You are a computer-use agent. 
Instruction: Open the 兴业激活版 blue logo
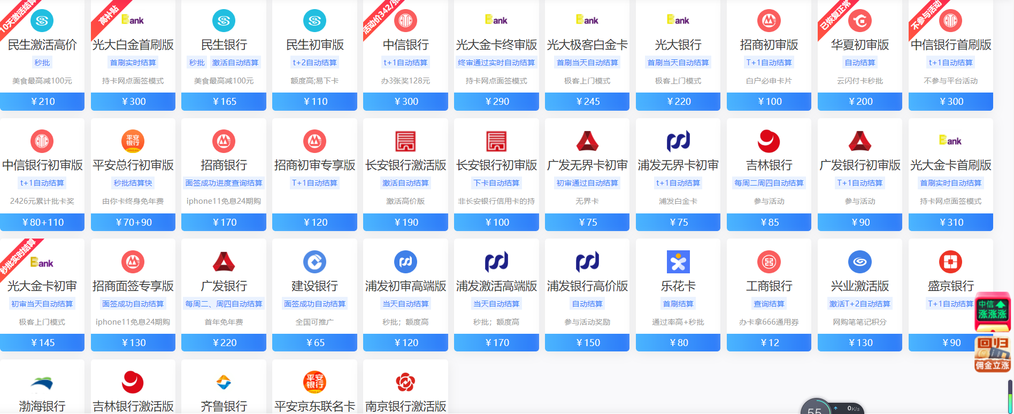[860, 262]
